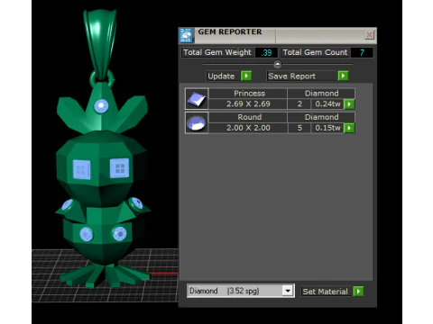Screen dimensions: 433x324
Task: Select the left princess-cut gem on pendant
Action: pos(82,169)
